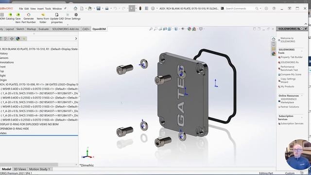The height and width of the screenshot is (175, 311).
Task: Click the Open document icon
Action: pos(90,9)
